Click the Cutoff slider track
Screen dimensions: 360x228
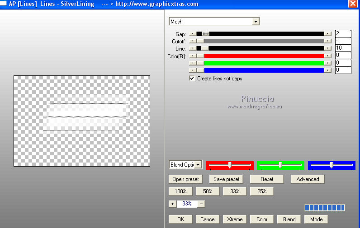[260, 41]
